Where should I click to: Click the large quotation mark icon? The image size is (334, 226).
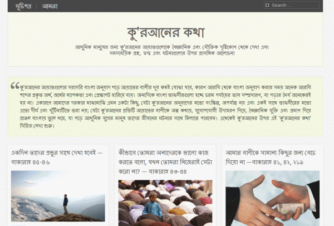click(15, 86)
